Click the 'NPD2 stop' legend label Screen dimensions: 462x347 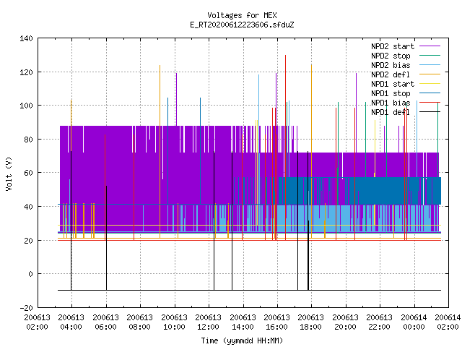[391, 56]
